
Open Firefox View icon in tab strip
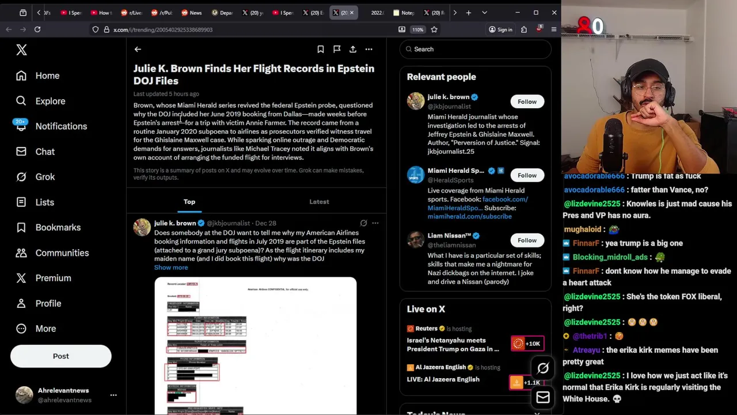pyautogui.click(x=23, y=13)
